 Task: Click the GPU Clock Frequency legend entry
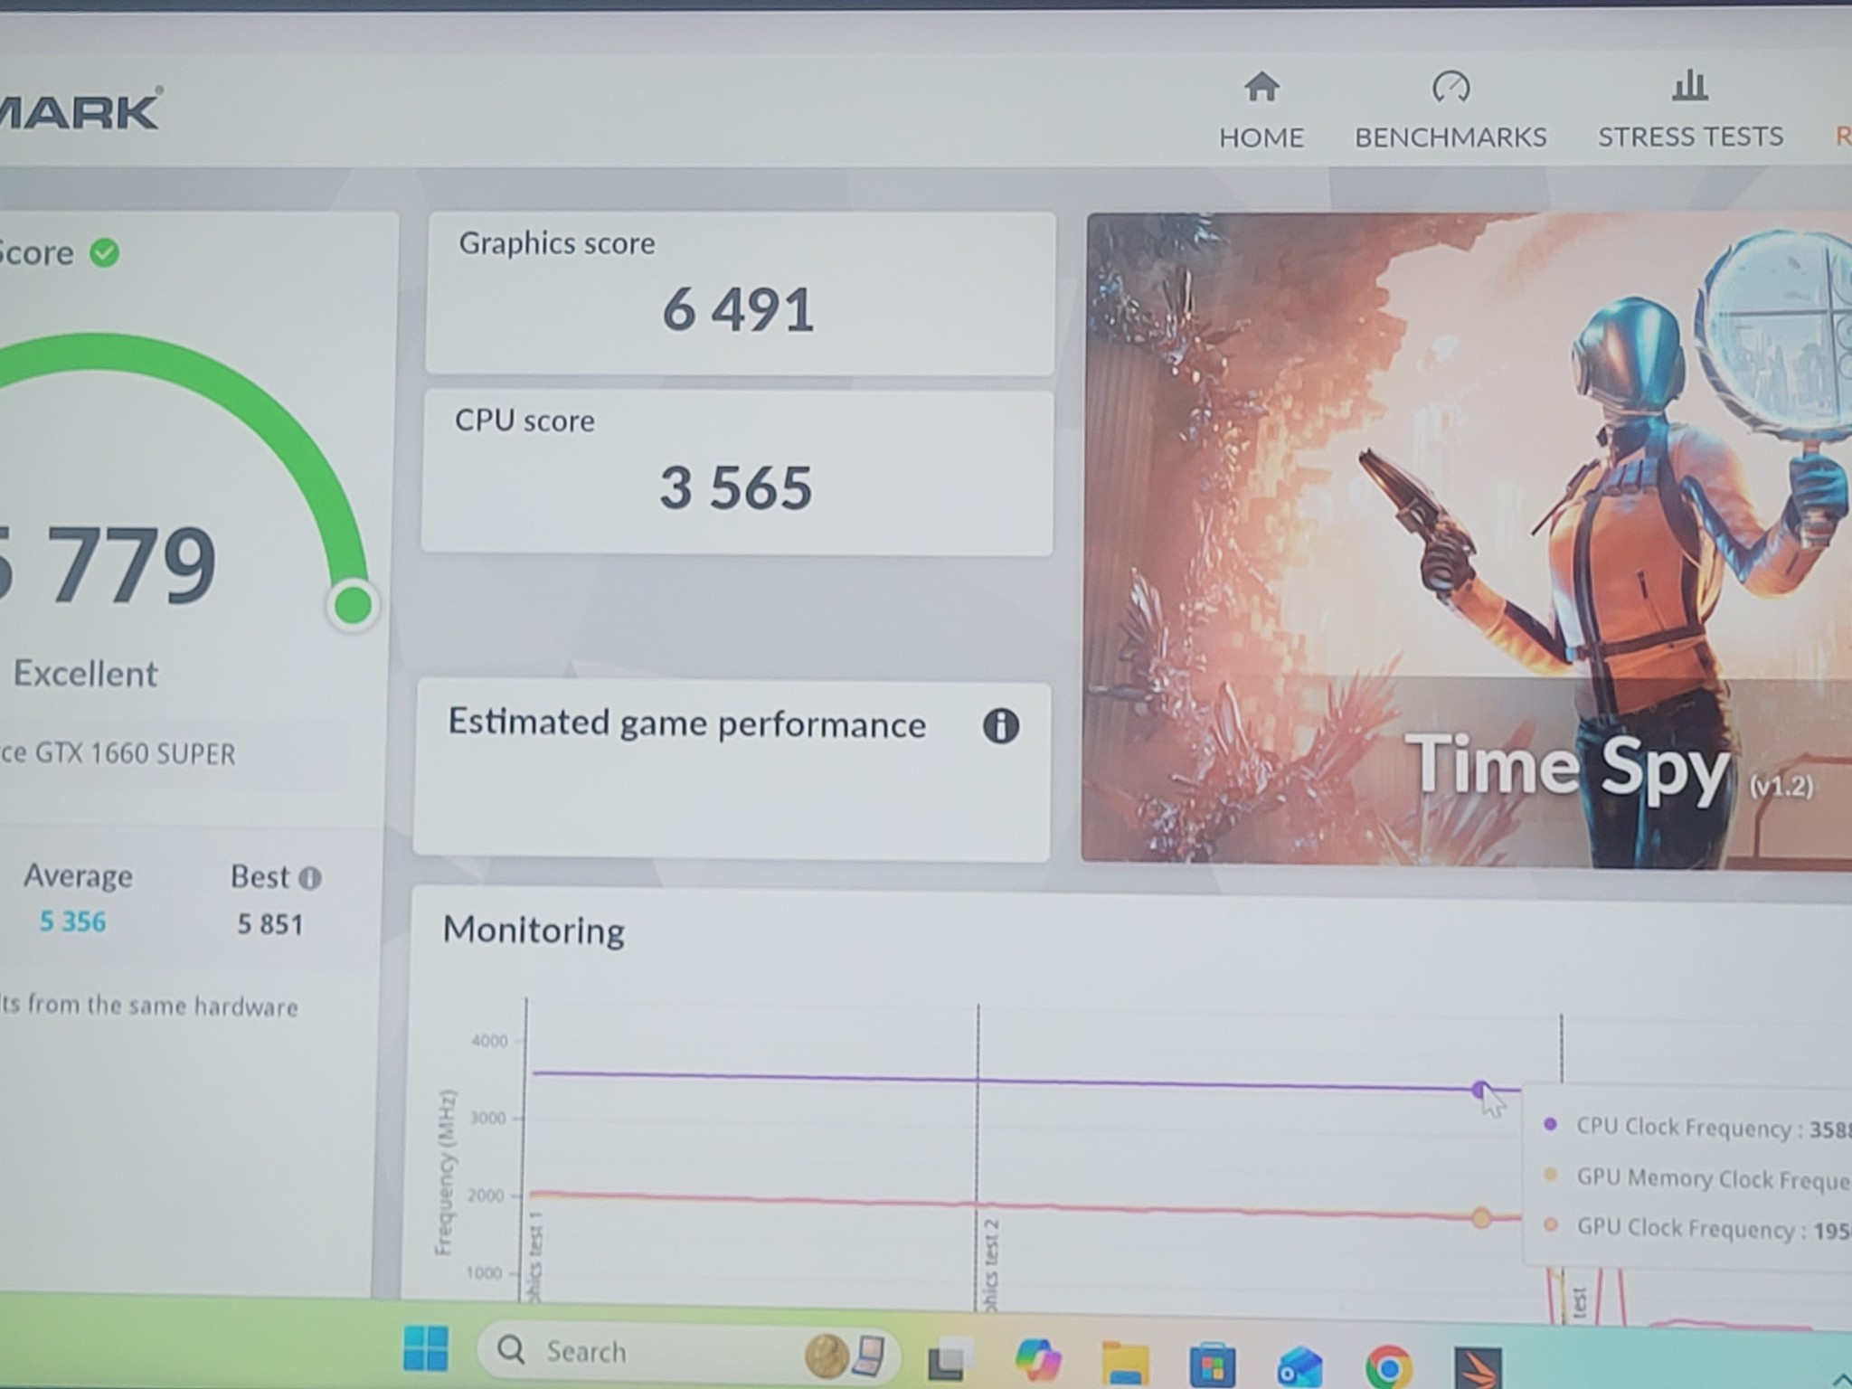[1696, 1228]
